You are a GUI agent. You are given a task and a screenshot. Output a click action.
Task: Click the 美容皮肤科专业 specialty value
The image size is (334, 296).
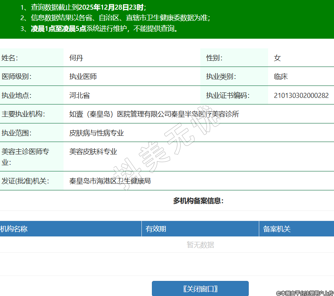pos(93,152)
